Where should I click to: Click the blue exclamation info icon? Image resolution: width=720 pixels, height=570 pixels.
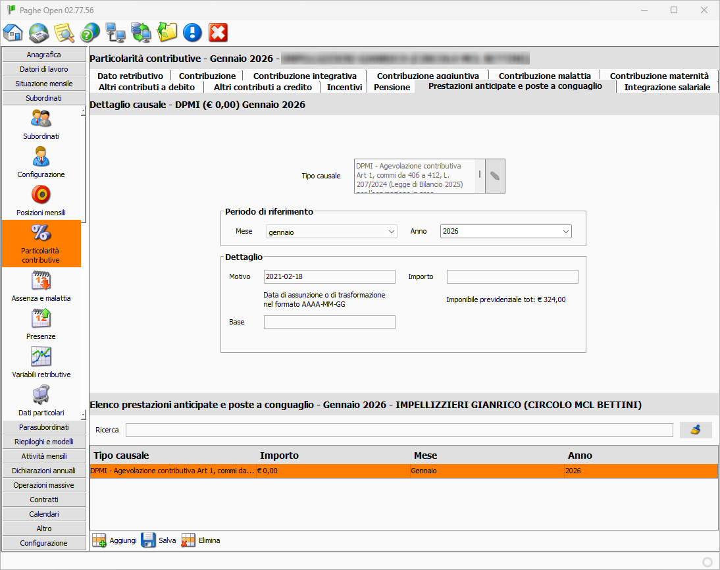tap(192, 32)
